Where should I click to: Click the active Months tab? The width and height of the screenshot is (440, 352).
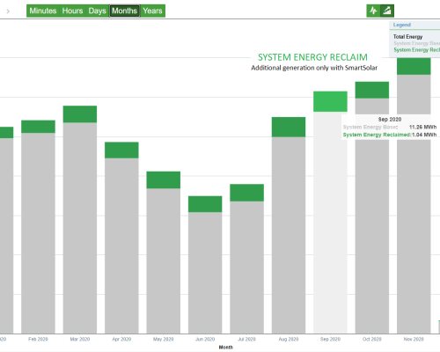point(124,11)
